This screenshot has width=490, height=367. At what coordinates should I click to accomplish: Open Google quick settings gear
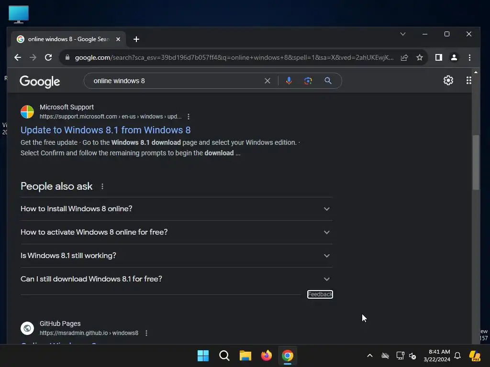click(448, 80)
